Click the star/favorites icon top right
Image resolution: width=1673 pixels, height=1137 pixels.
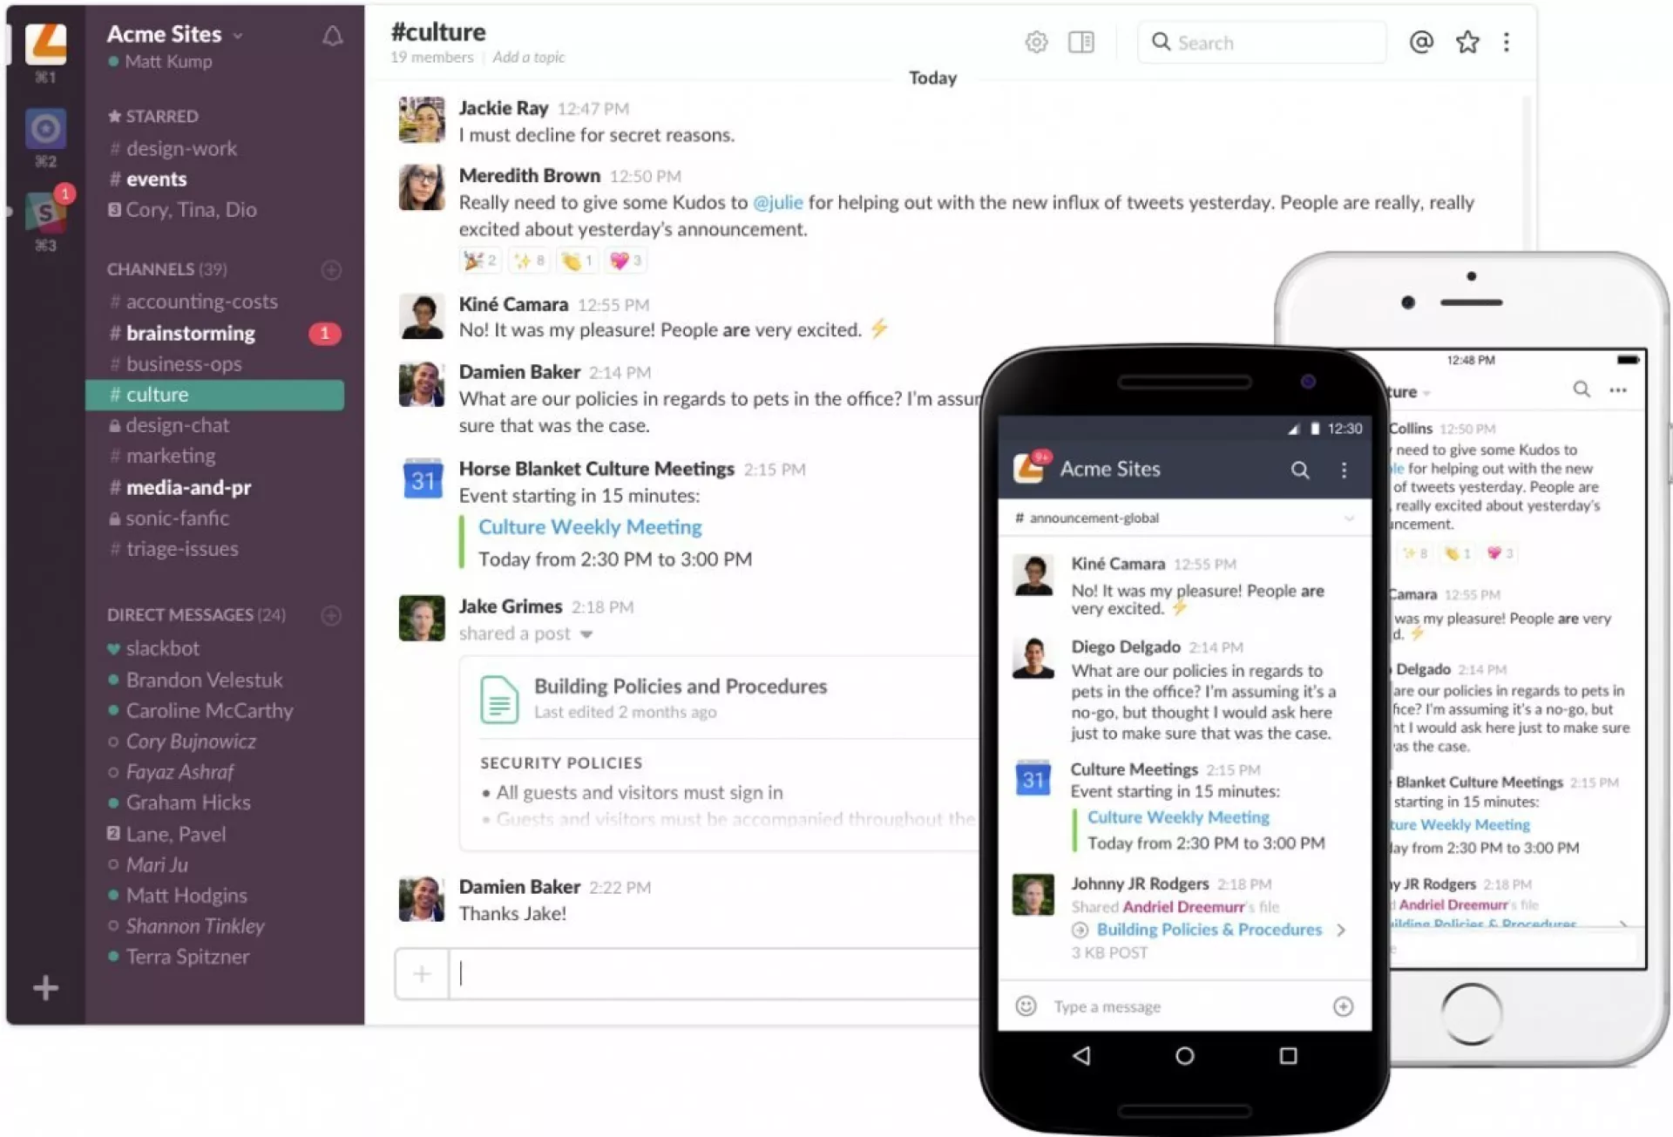(x=1466, y=42)
